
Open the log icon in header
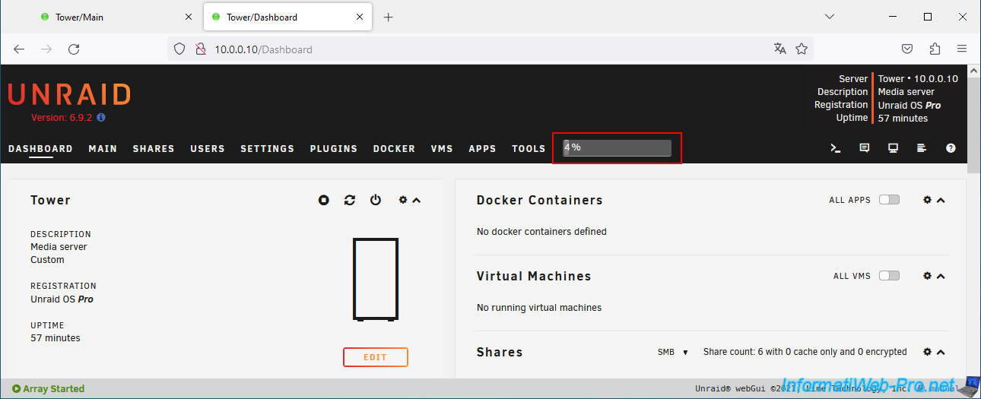click(922, 148)
